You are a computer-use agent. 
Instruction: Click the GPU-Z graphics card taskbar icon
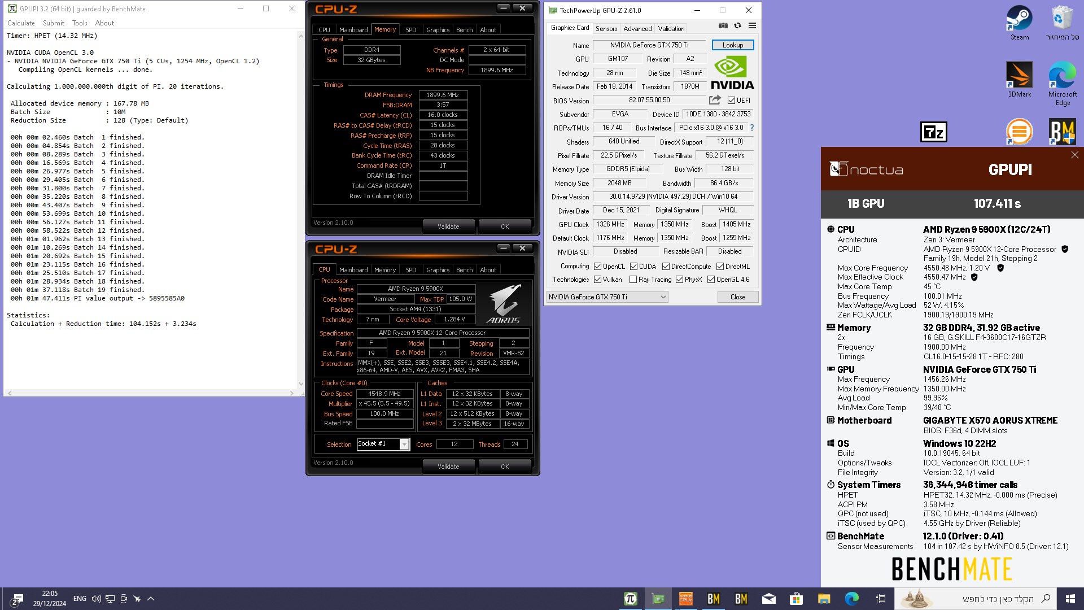(x=658, y=599)
